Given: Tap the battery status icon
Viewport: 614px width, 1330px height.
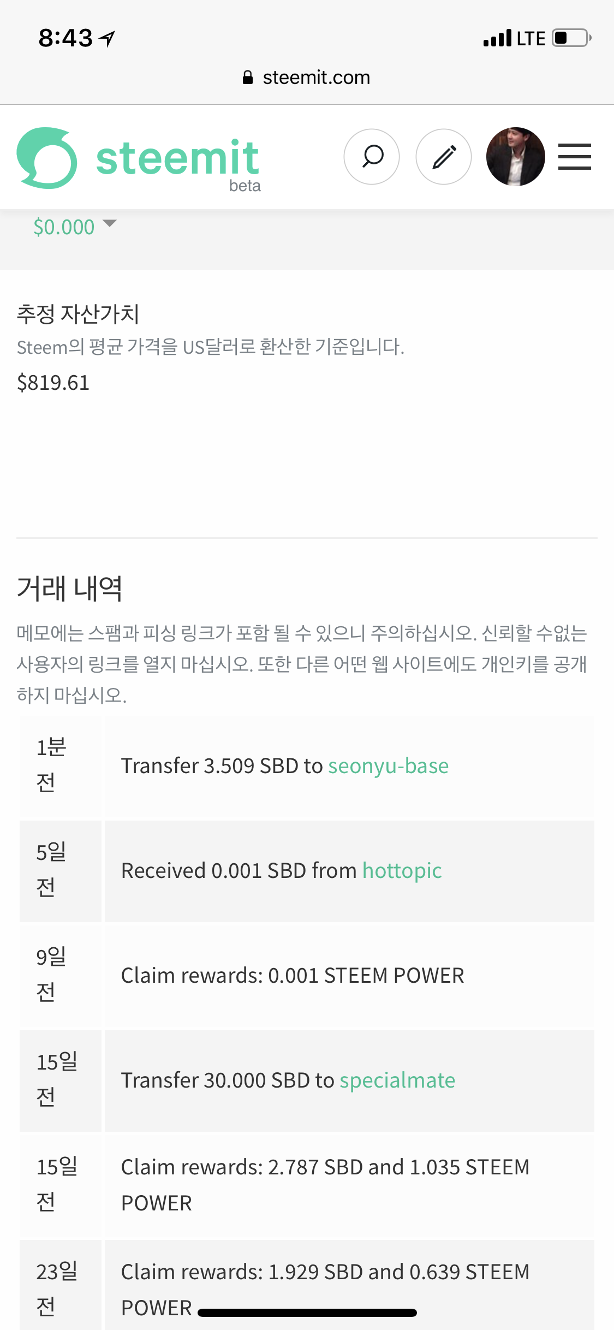Looking at the screenshot, I should (x=571, y=38).
